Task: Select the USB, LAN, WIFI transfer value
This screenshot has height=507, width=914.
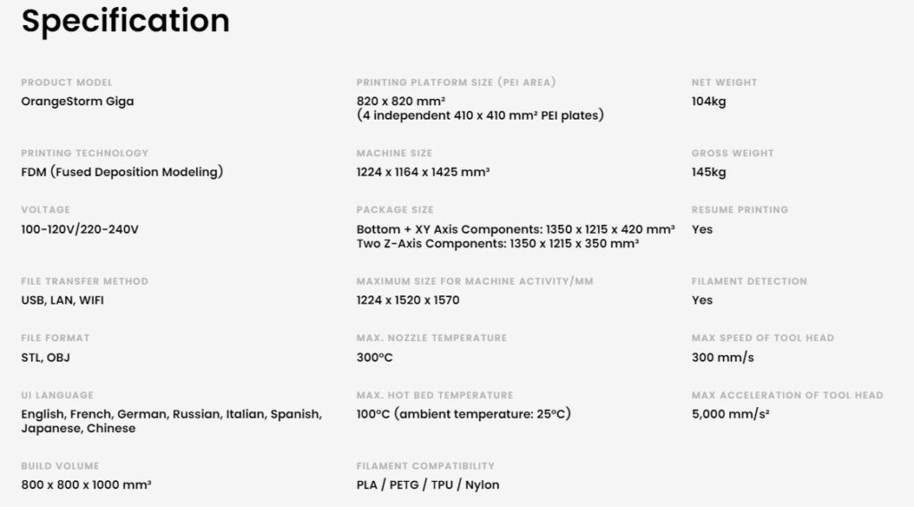Action: 62,300
